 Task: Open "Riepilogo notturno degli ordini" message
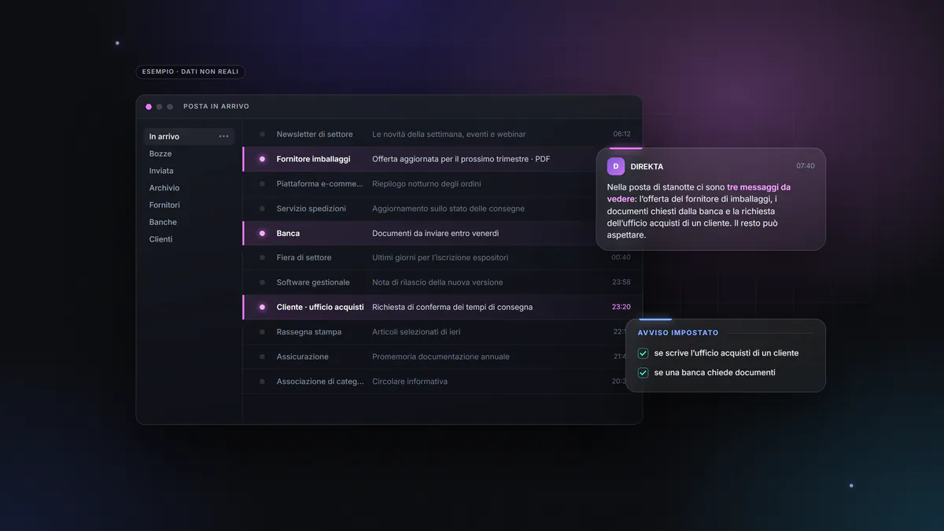coord(442,184)
